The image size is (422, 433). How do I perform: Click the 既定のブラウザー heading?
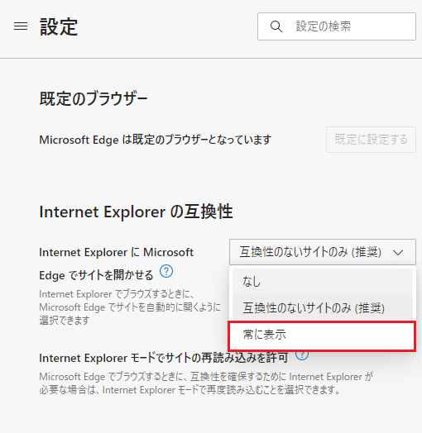point(94,98)
